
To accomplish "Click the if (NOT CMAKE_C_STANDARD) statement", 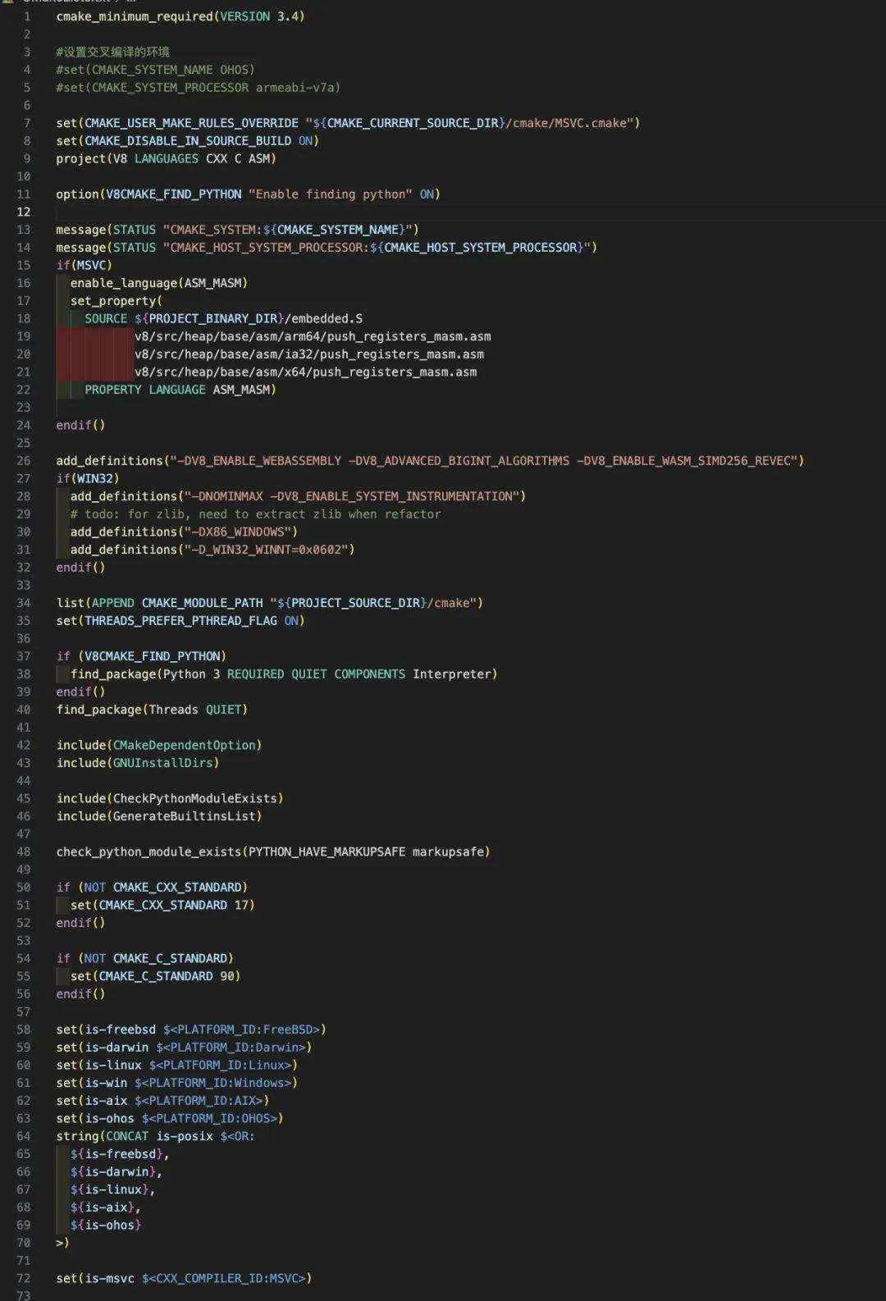I will click(144, 958).
